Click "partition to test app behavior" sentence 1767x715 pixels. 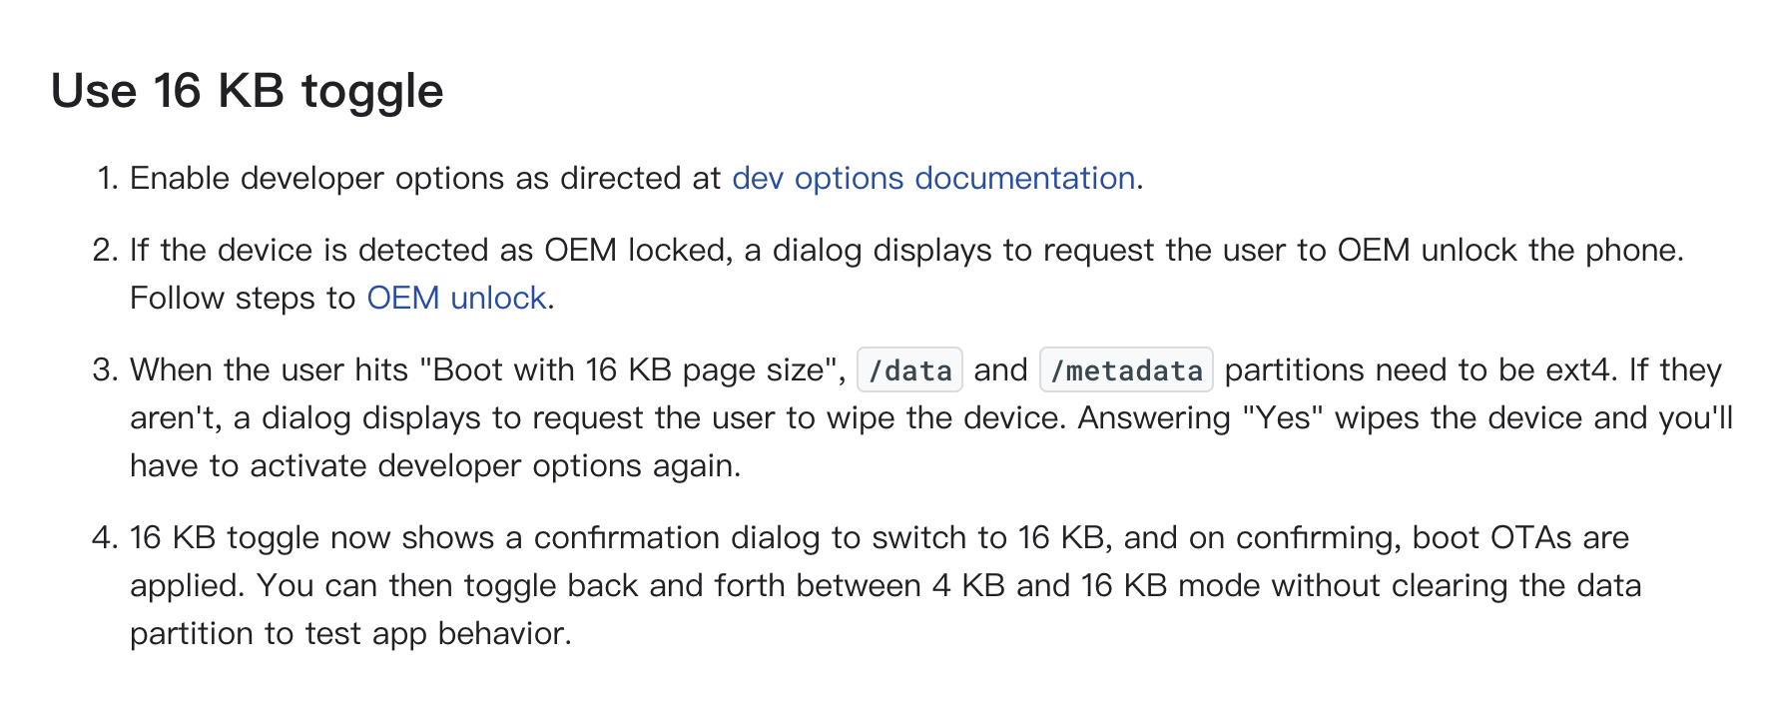[350, 633]
